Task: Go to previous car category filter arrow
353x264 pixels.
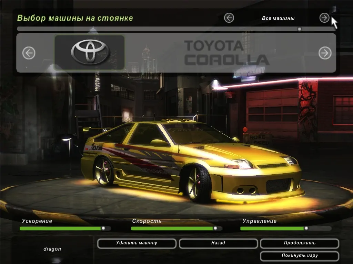Action: [229, 18]
